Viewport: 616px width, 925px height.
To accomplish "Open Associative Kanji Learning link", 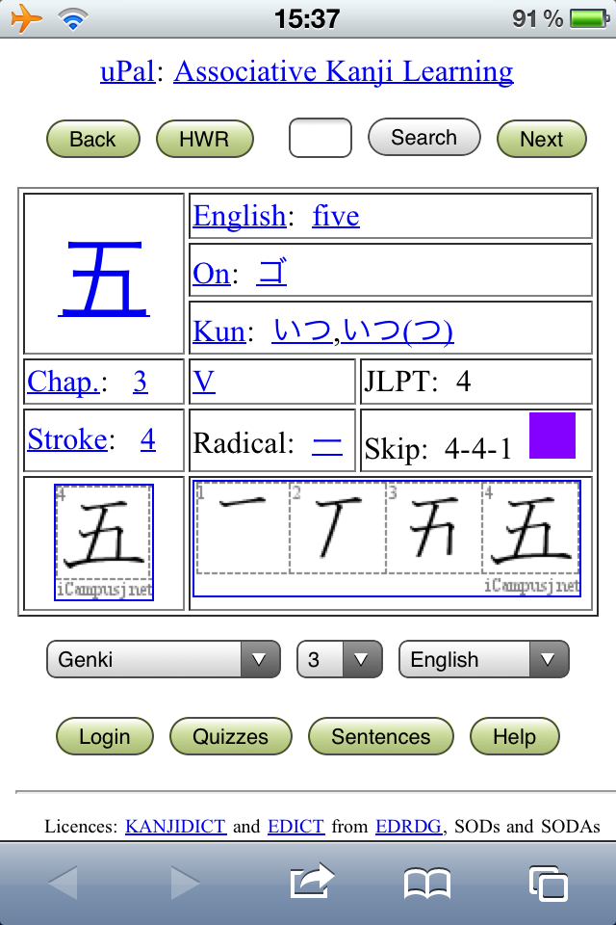I will pyautogui.click(x=344, y=72).
